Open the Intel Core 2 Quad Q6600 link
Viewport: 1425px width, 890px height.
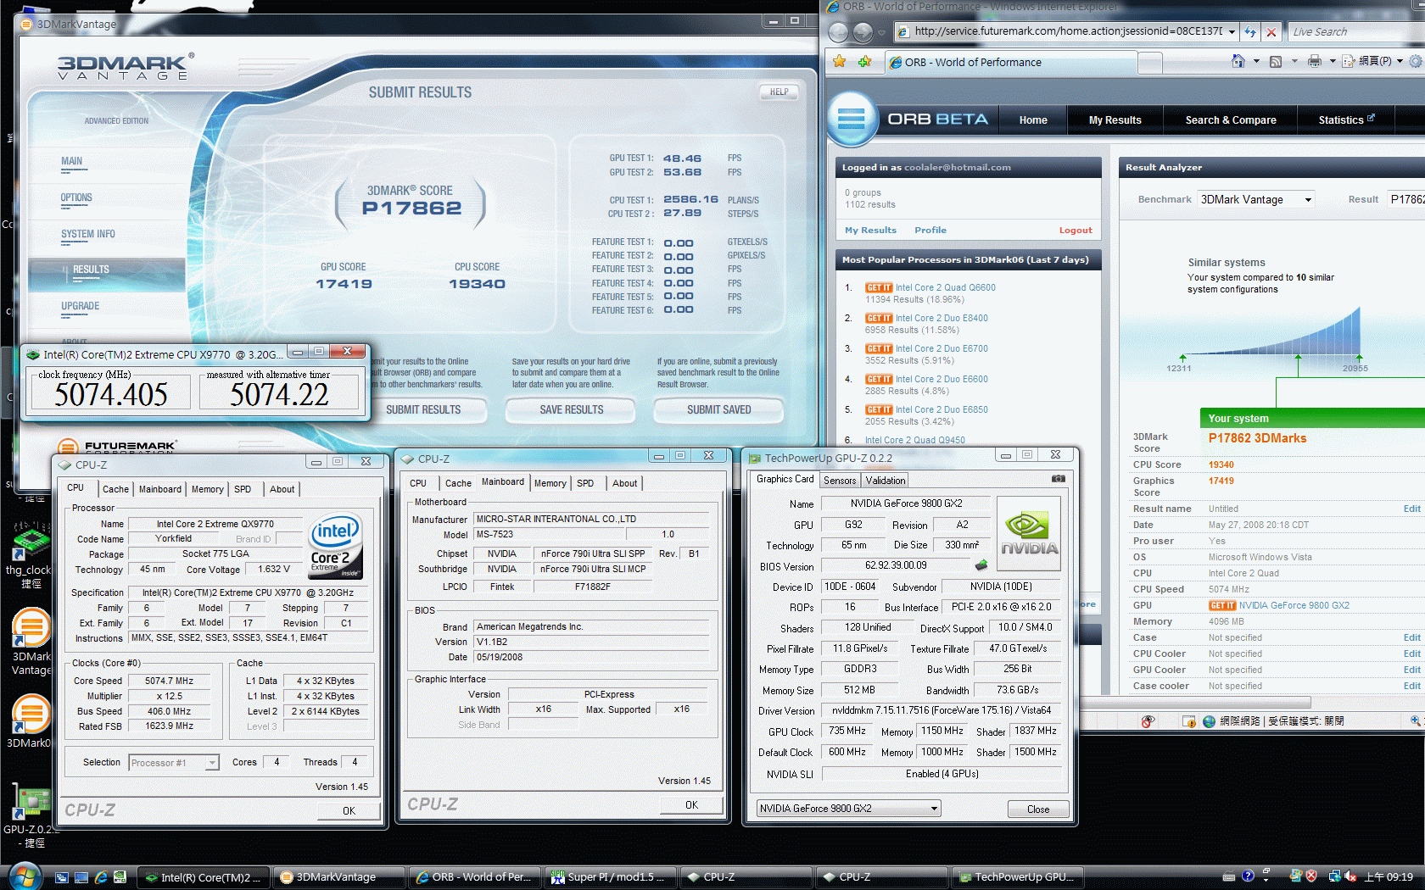pyautogui.click(x=946, y=287)
